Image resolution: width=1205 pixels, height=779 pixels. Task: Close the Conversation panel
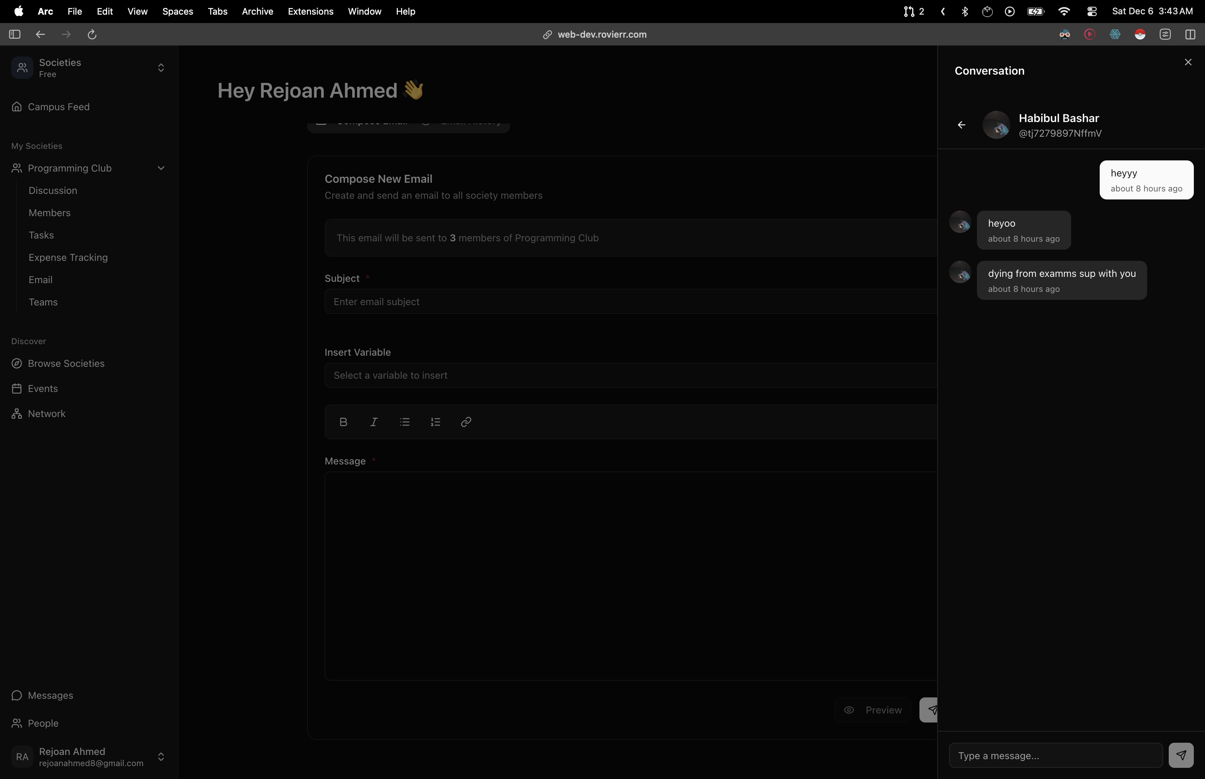coord(1188,62)
